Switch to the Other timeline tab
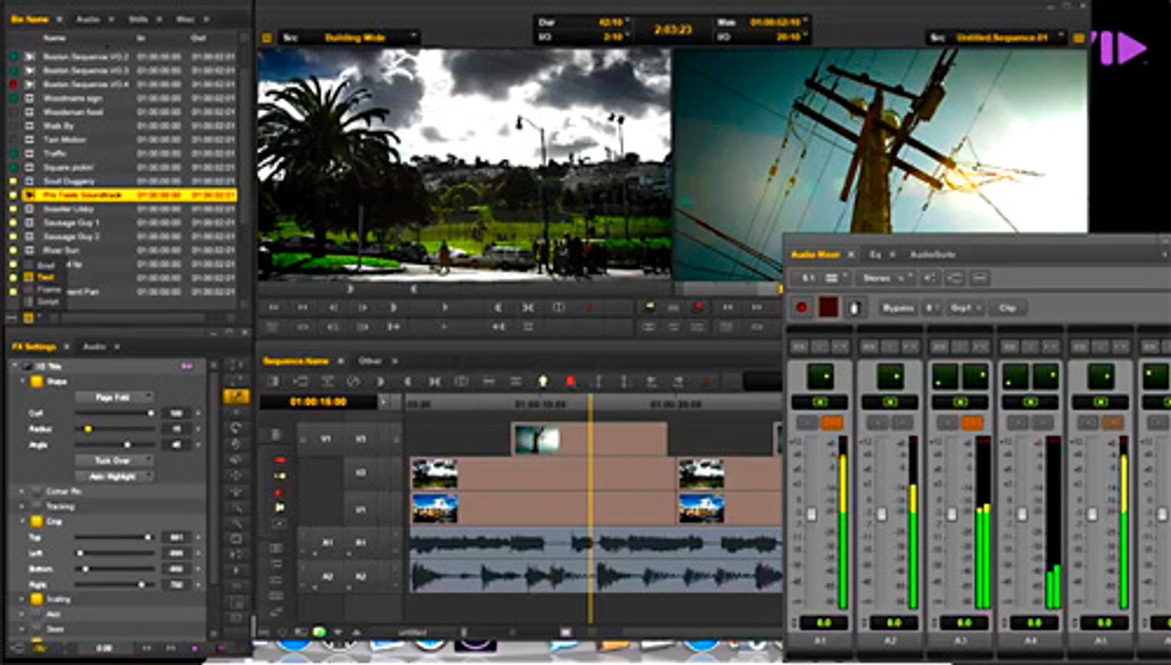The image size is (1171, 665). point(369,361)
